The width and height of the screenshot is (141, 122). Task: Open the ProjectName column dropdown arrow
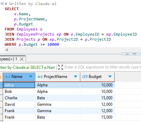76,77
